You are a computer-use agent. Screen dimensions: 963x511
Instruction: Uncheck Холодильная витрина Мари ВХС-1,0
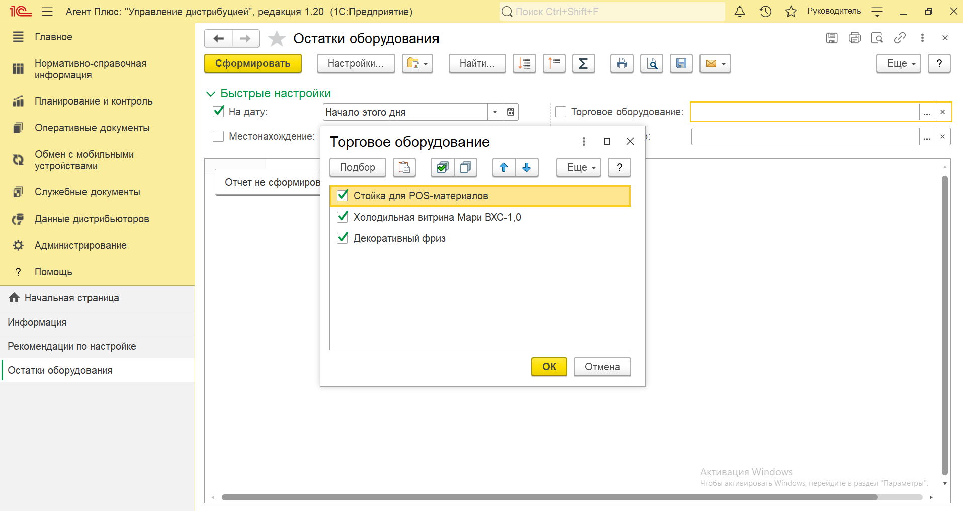click(x=343, y=217)
